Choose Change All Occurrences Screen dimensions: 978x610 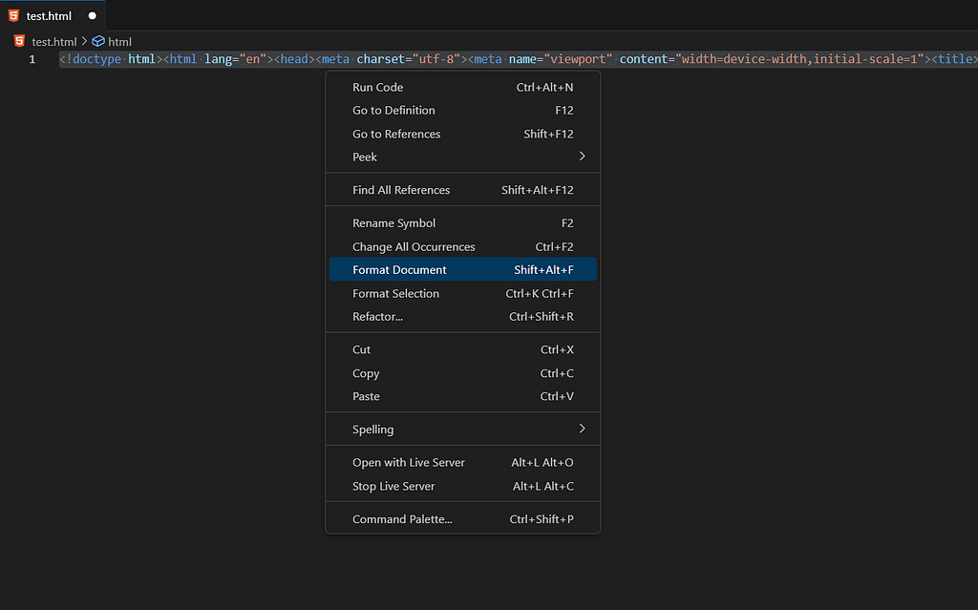coord(463,247)
